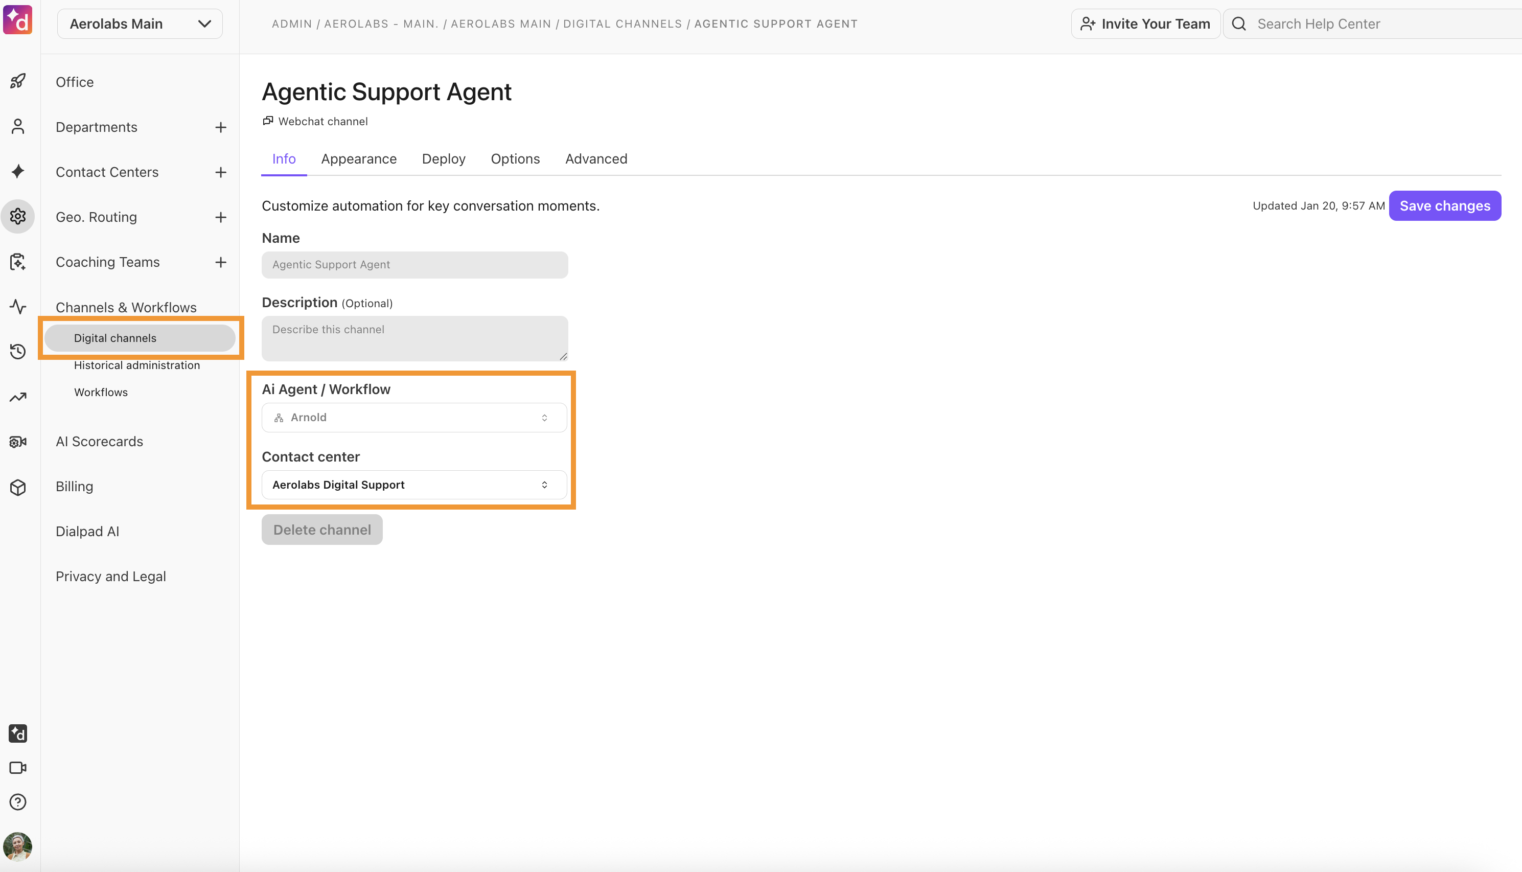Image resolution: width=1522 pixels, height=872 pixels.
Task: Open the Contact center dropdown
Action: 414,485
